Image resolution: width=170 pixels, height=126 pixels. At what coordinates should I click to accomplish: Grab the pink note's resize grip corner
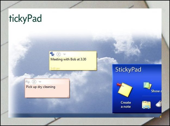click(x=68, y=96)
